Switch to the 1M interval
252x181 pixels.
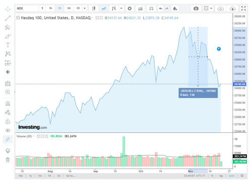pos(69,8)
